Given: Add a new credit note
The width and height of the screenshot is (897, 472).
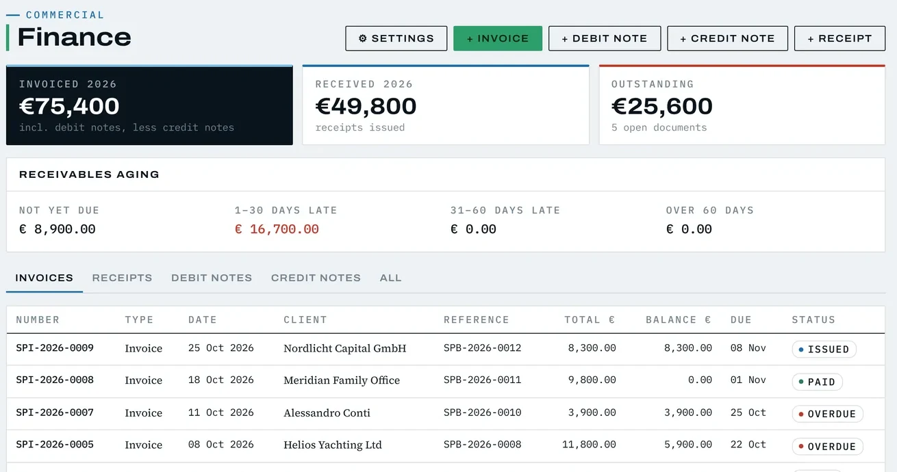Looking at the screenshot, I should pos(727,38).
